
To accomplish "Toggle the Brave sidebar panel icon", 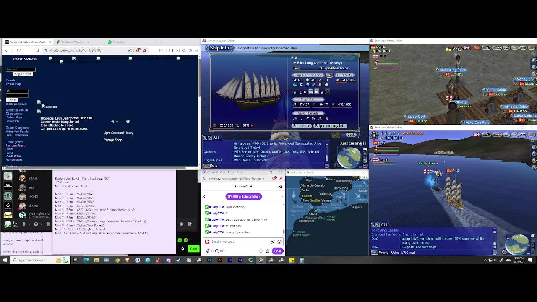I will [171, 50].
